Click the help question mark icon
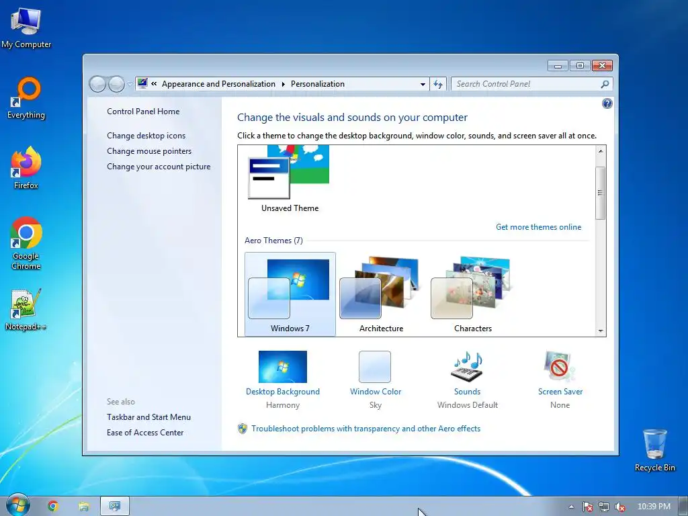 (607, 103)
